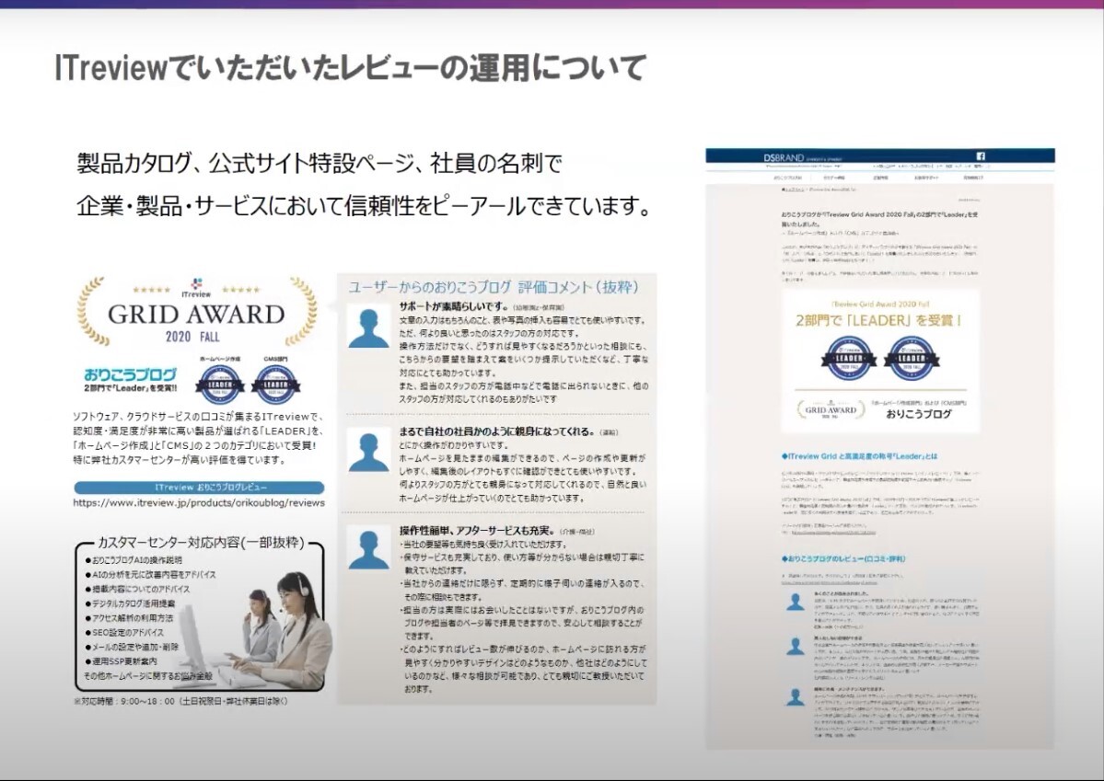This screenshot has width=1104, height=781.
Task: Click the line 企業・製品・サービスにおいて信頼性をピーアール
Action: pos(364,205)
